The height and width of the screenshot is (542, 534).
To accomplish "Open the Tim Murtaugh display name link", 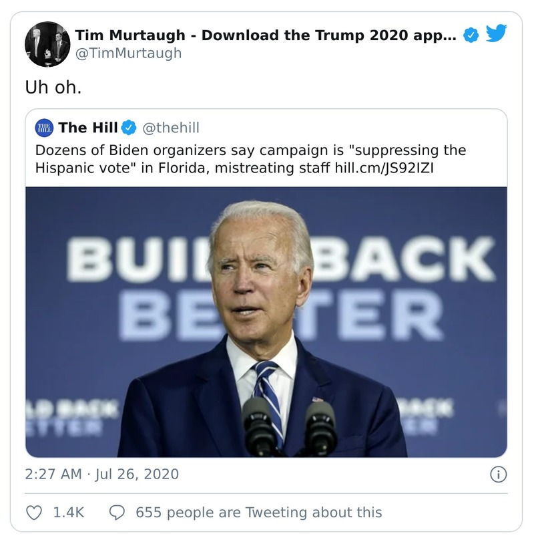I will tap(265, 35).
